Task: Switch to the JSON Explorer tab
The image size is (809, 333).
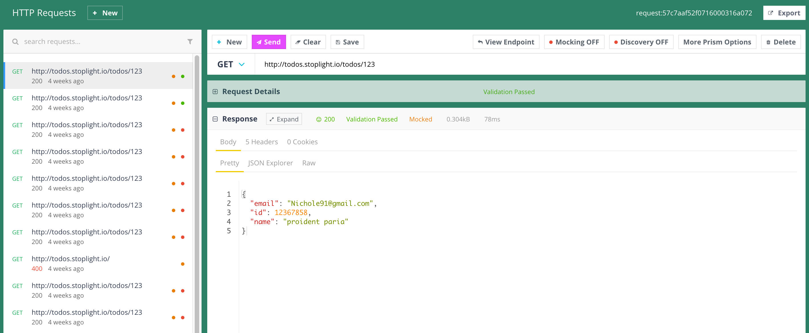Action: click(270, 163)
